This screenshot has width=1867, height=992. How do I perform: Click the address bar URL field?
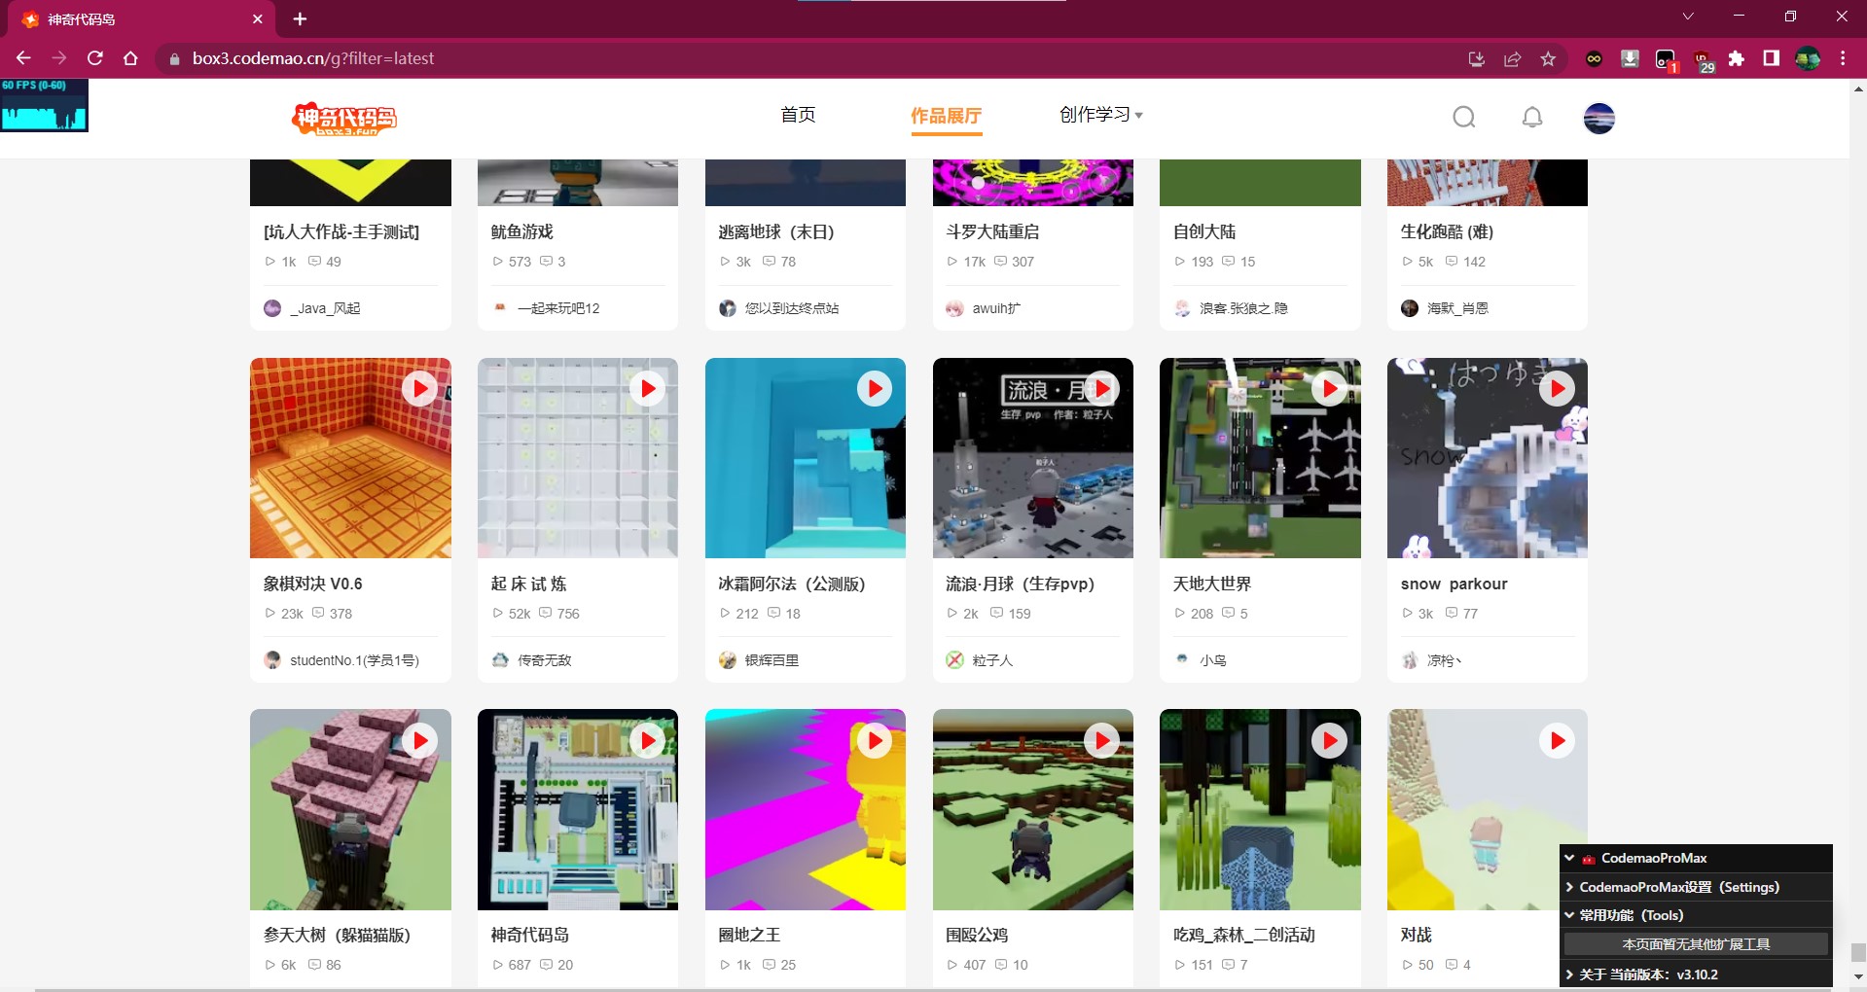(x=808, y=58)
